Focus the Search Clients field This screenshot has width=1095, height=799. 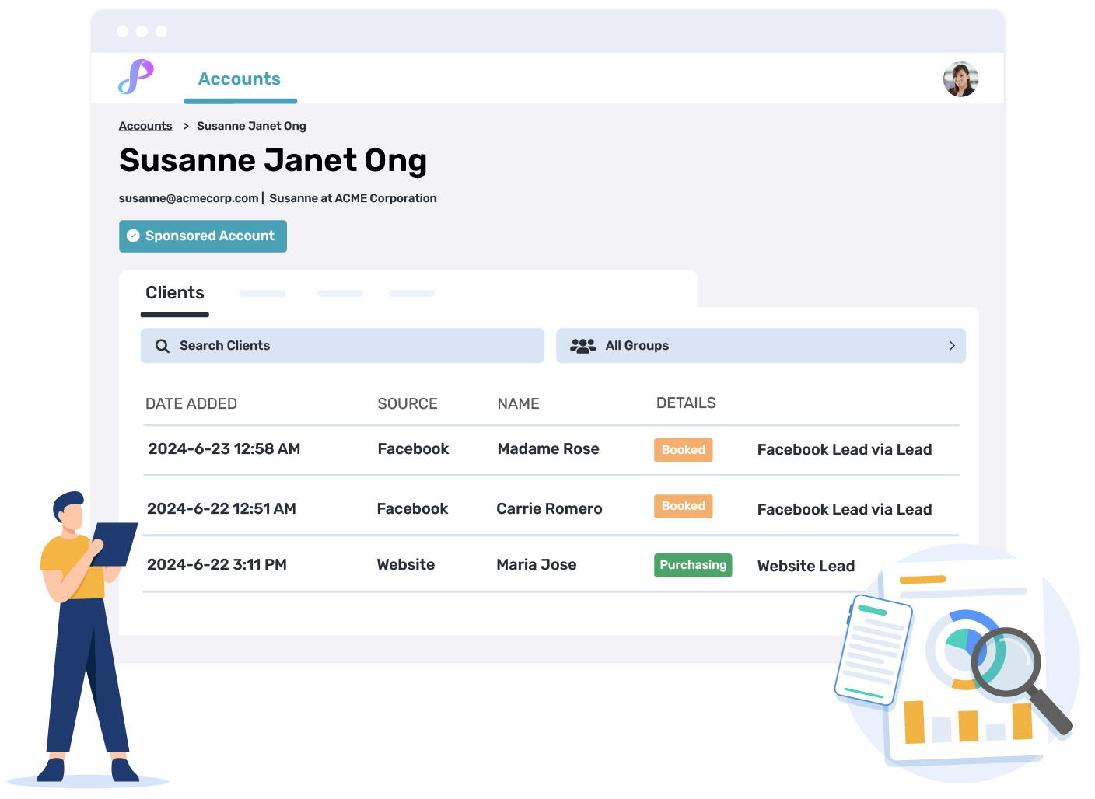click(x=342, y=346)
